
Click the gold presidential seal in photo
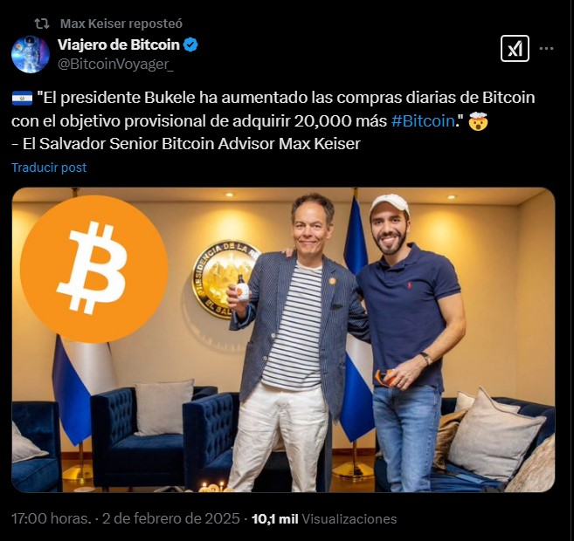tap(224, 279)
